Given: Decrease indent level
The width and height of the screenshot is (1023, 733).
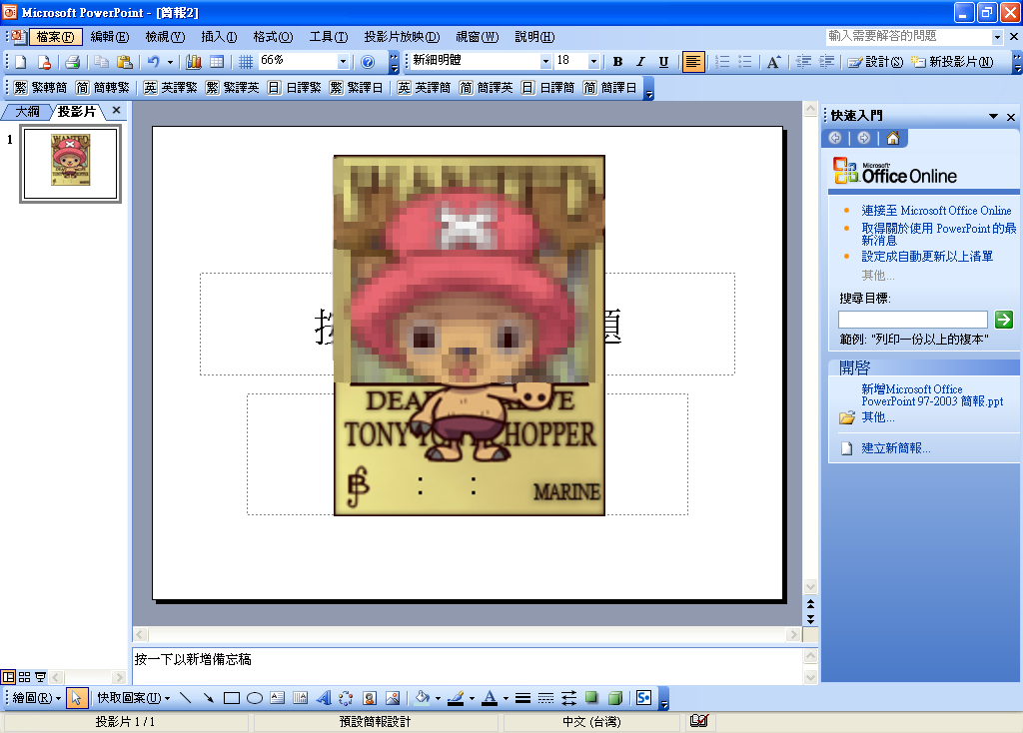Looking at the screenshot, I should pyautogui.click(x=803, y=62).
